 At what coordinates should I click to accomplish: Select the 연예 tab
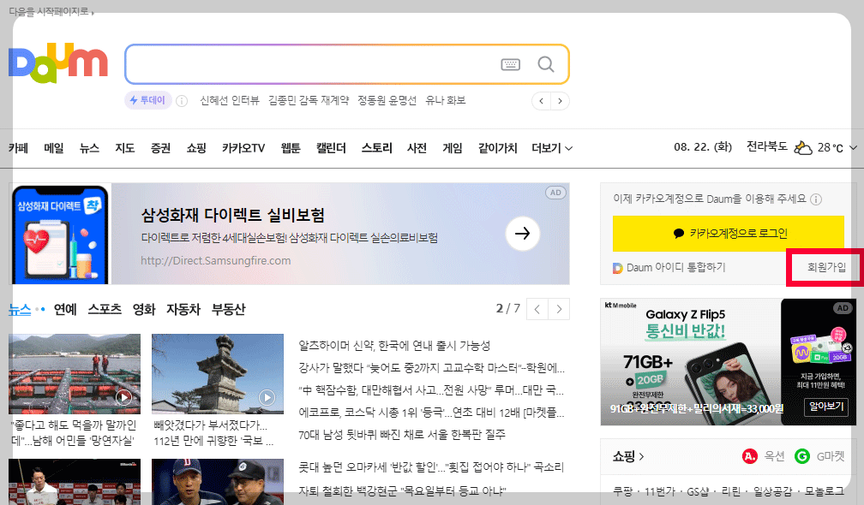65,309
